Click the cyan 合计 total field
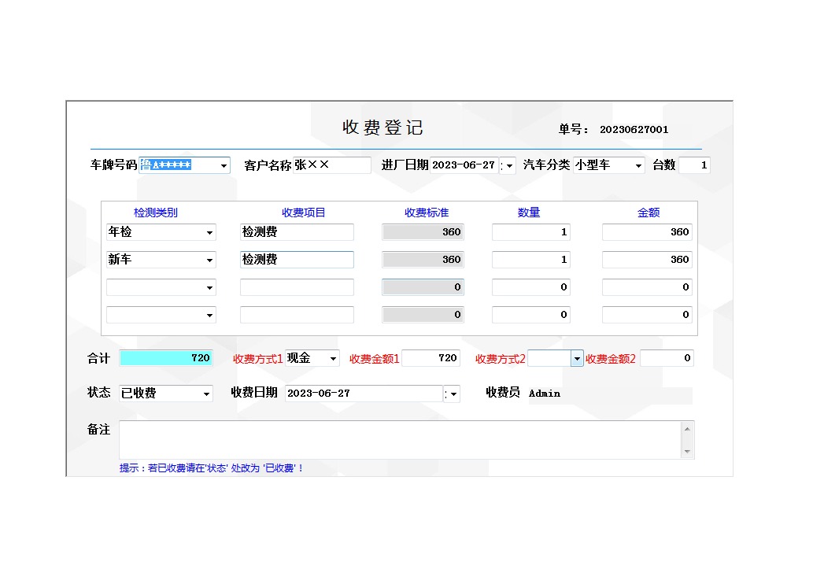The height and width of the screenshot is (573, 813). (x=166, y=358)
